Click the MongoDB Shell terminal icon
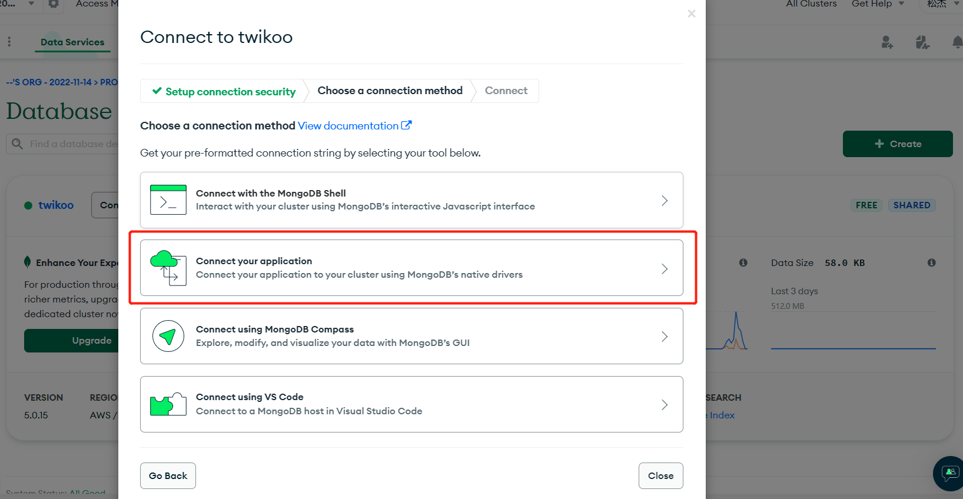The image size is (963, 499). tap(168, 199)
